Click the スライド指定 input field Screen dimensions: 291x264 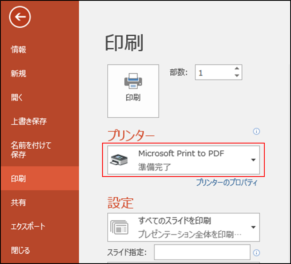click(x=202, y=252)
